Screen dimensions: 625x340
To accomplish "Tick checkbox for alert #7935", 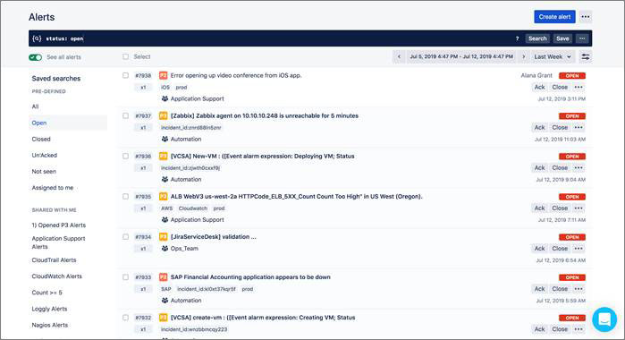I will click(x=125, y=196).
